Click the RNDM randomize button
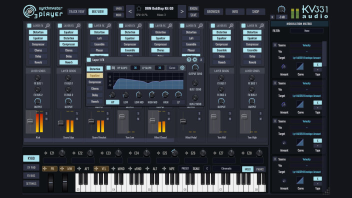The width and height of the screenshot is (352, 198). (193, 8)
